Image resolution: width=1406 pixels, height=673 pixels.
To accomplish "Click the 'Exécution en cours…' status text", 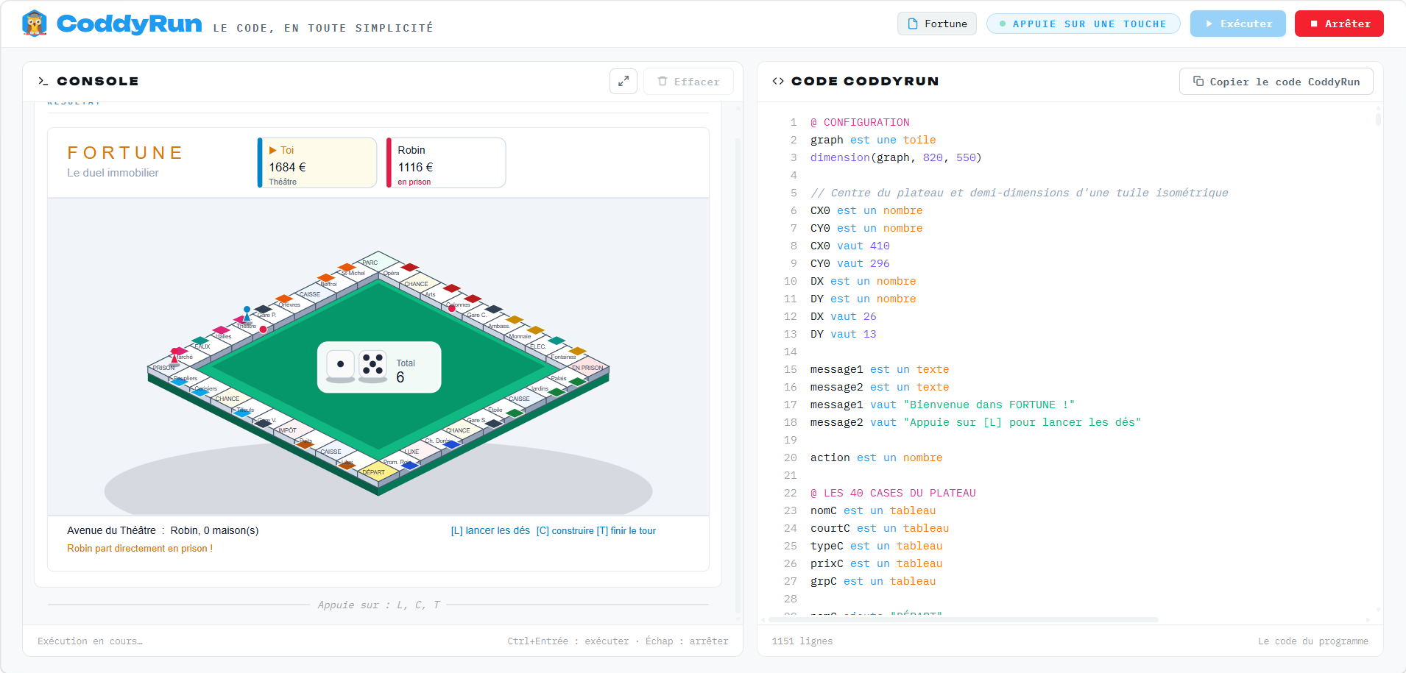I will click(x=90, y=641).
